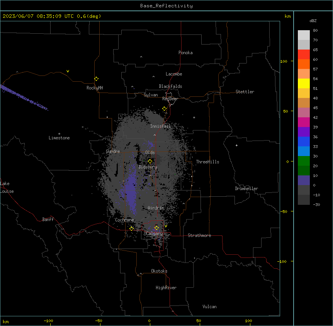
Task: Click the Airdrie label
Action: point(156,208)
